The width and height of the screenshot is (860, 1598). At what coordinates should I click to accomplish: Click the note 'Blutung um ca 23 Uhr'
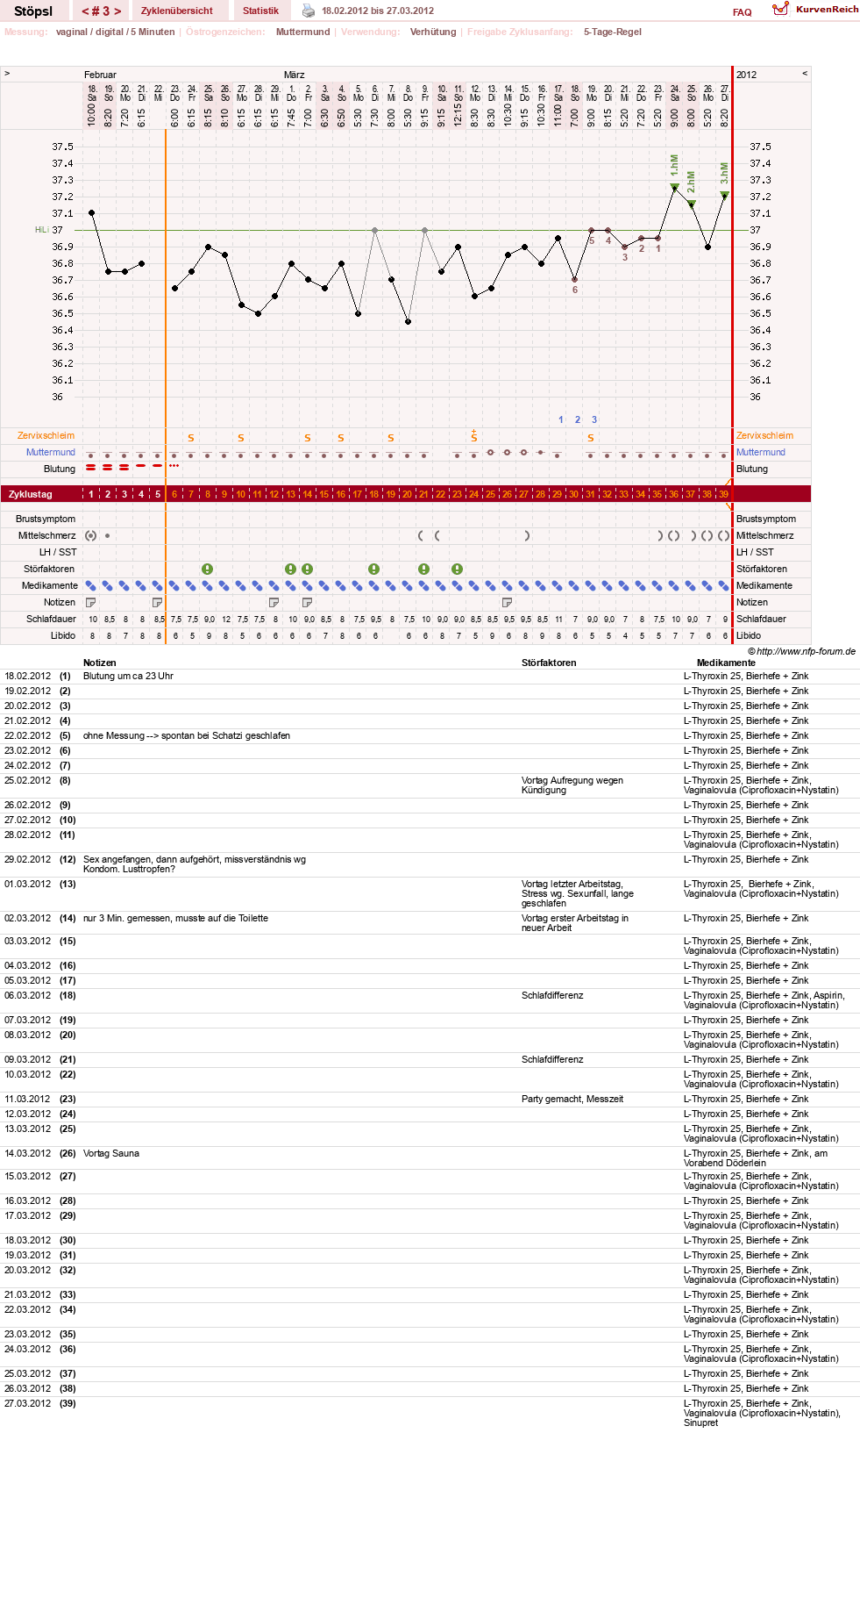click(x=128, y=676)
